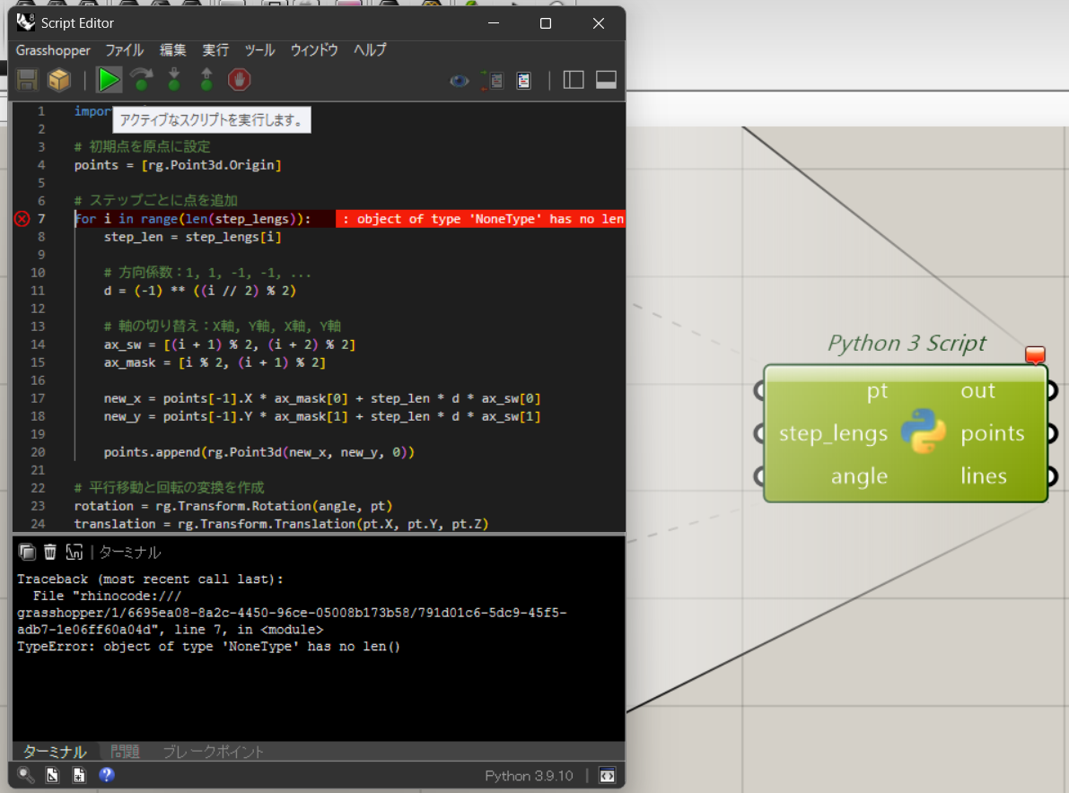Open the 実行 menu
The width and height of the screenshot is (1069, 793).
click(x=215, y=50)
